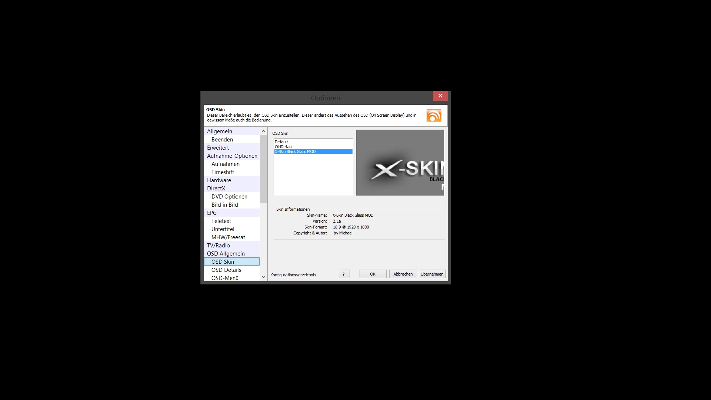
Task: Open the Allgemein settings category
Action: (220, 131)
